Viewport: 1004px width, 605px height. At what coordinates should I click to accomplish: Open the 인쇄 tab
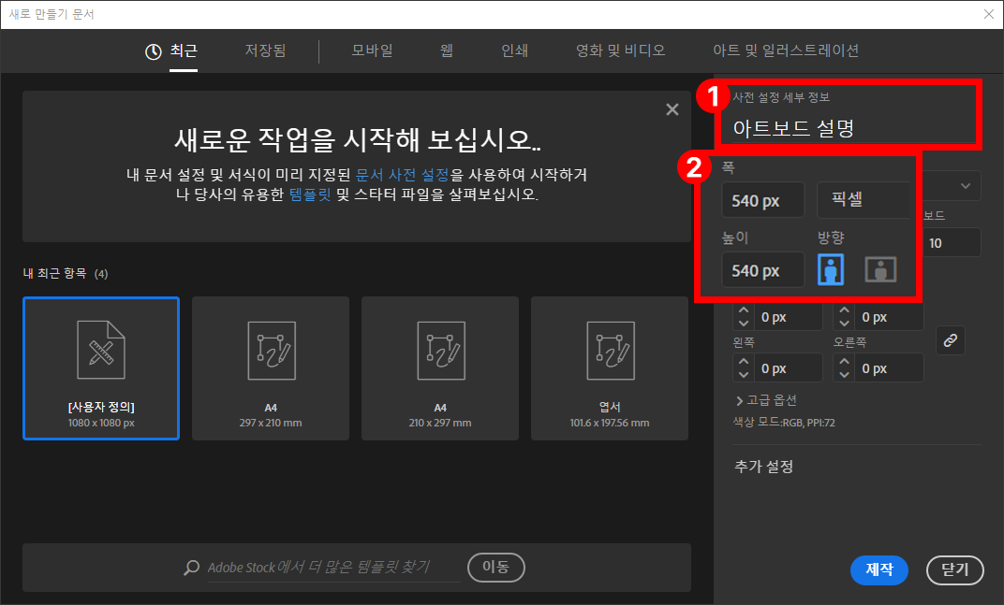(514, 50)
